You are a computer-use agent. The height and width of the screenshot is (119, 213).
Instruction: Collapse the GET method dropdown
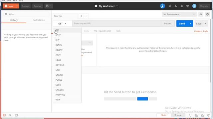[63, 23]
